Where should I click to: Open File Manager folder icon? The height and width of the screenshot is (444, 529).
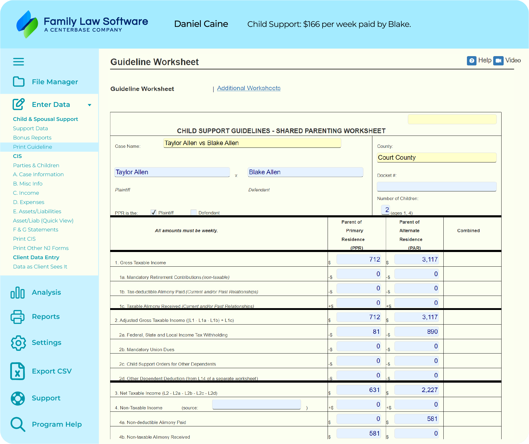pos(18,82)
